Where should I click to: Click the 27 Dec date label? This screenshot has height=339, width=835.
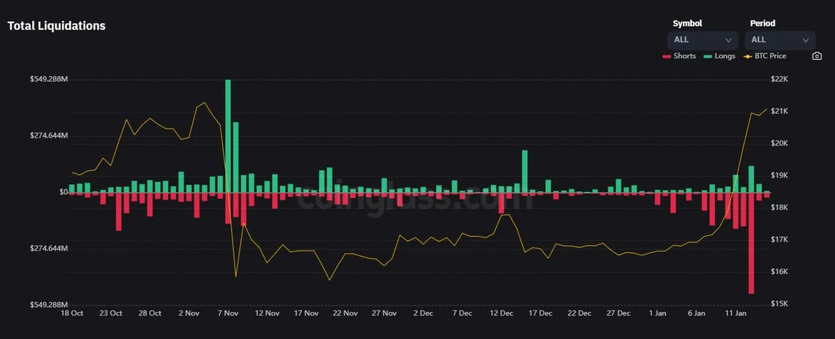618,313
